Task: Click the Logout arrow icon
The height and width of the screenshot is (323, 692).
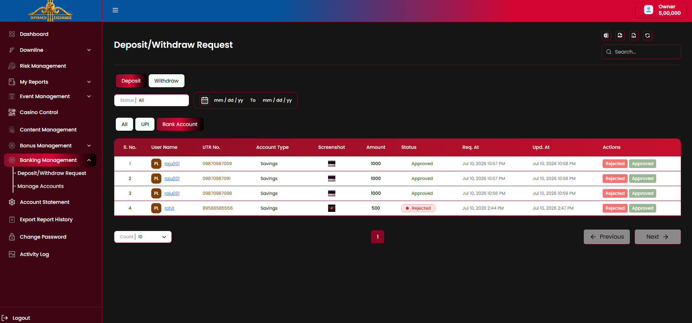Action: click(x=5, y=318)
